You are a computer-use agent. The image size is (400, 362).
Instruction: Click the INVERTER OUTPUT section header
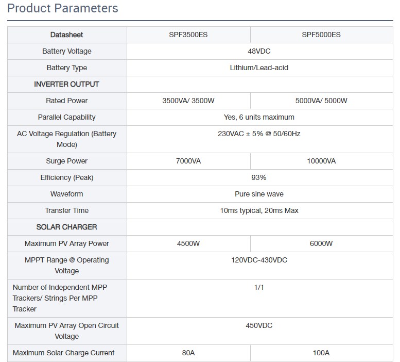(x=67, y=84)
